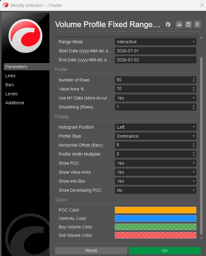Click the green OK button
The width and height of the screenshot is (206, 256).
tap(165, 250)
